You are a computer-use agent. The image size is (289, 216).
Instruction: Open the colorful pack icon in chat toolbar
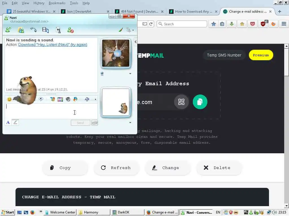click(75, 99)
